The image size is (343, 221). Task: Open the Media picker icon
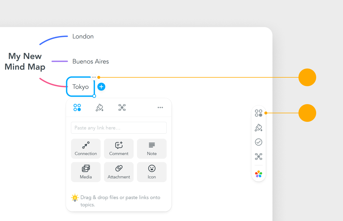click(x=86, y=172)
